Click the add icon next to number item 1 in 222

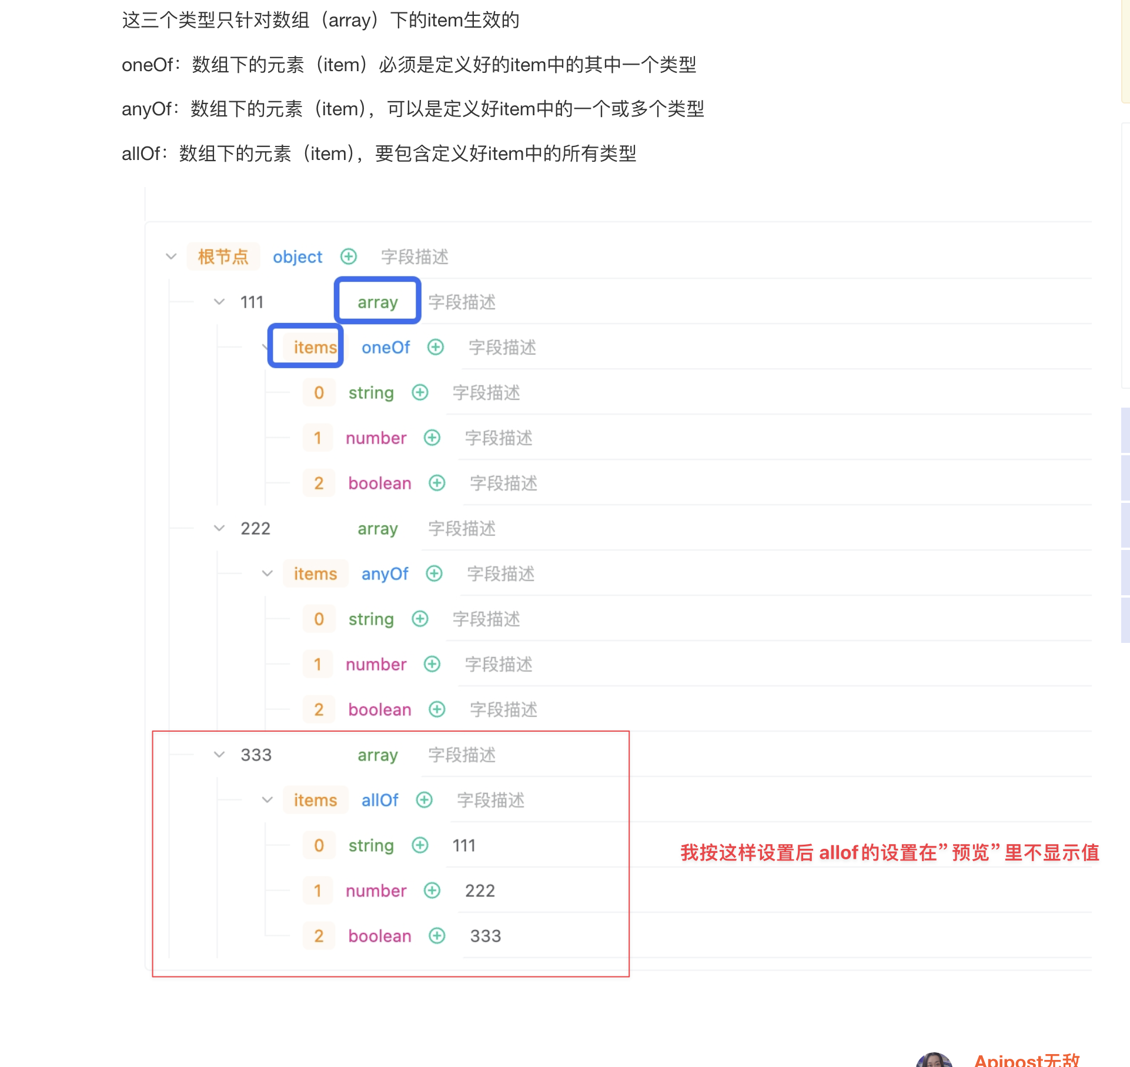(x=433, y=664)
